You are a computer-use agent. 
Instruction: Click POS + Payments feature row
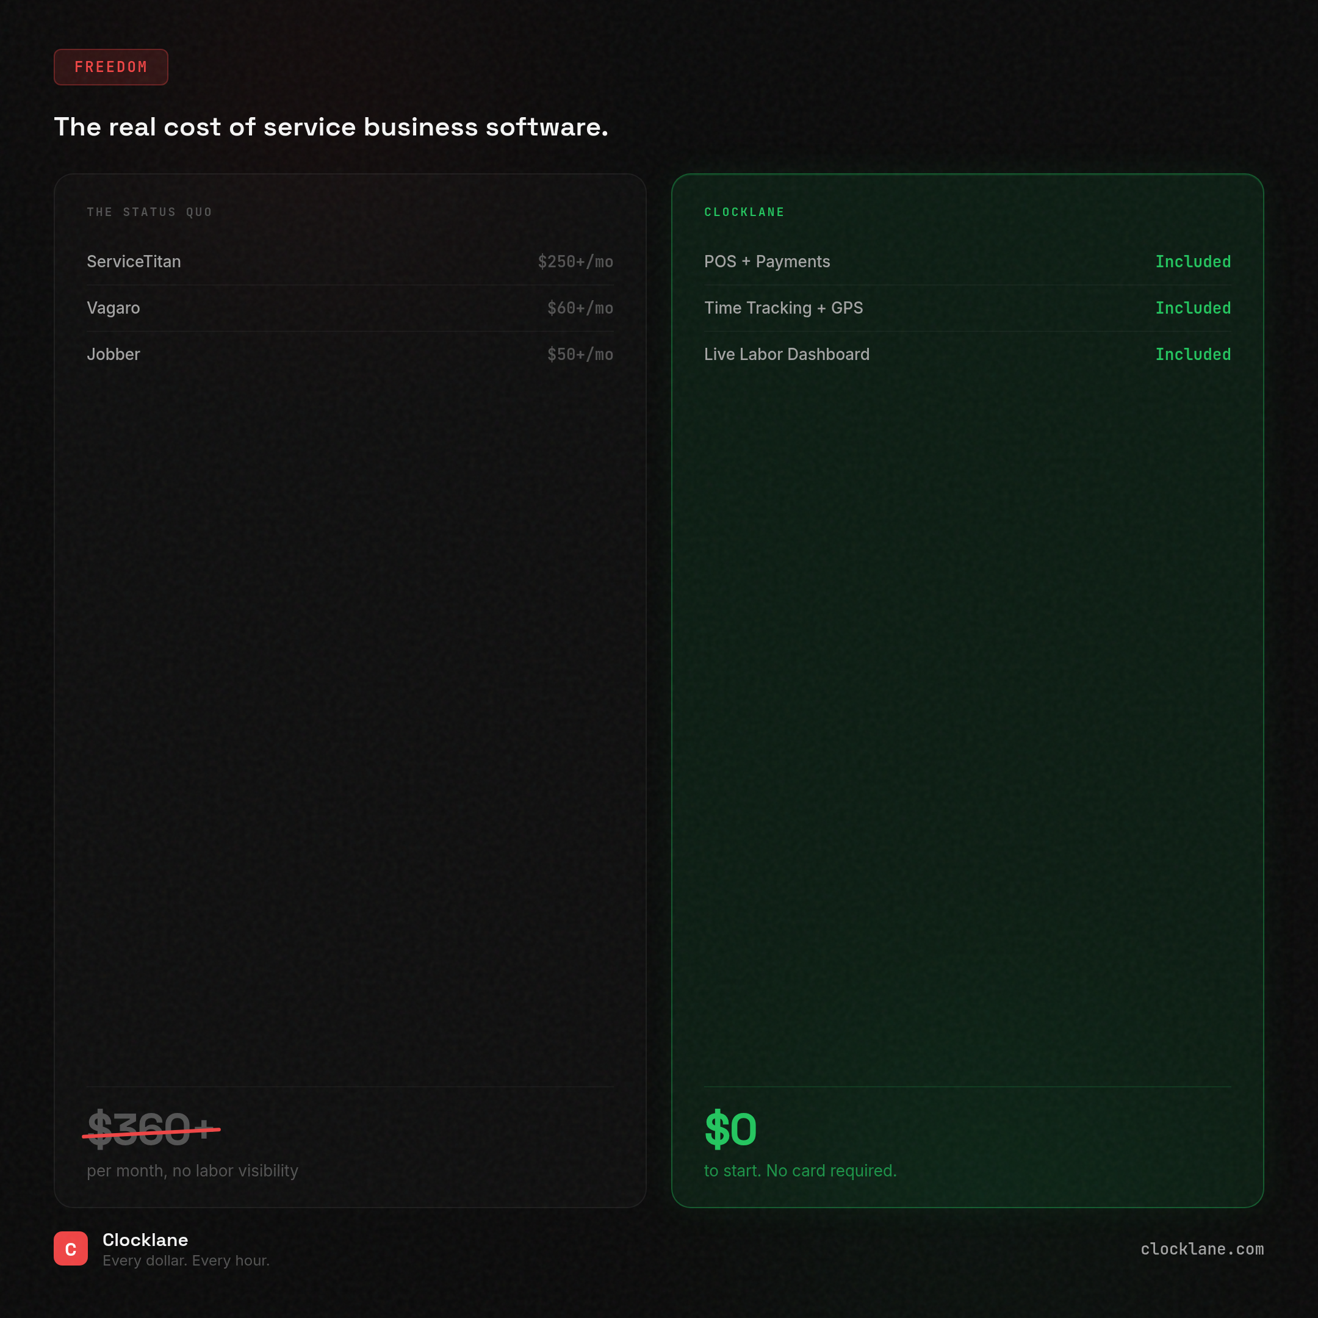767,261
